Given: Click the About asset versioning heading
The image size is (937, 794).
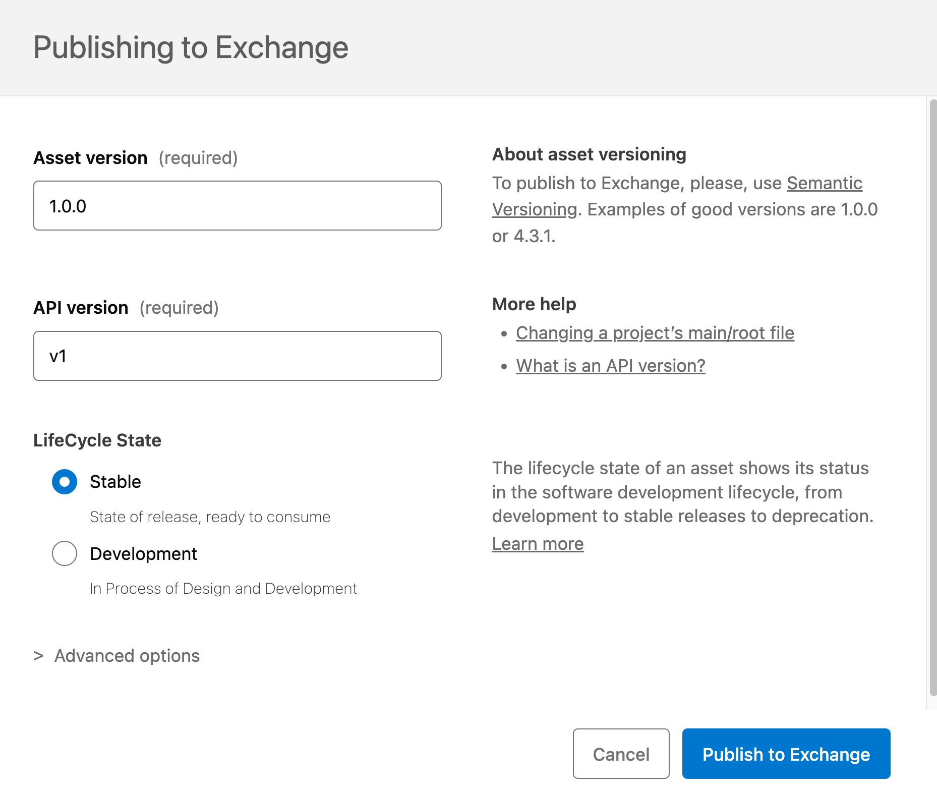Looking at the screenshot, I should tap(589, 154).
